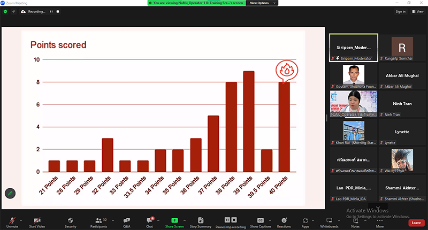Select Wai Kyi Phyo video tile

click(x=402, y=160)
